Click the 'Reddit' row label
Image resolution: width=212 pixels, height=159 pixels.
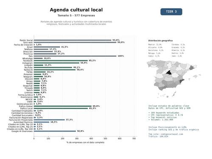29,84
